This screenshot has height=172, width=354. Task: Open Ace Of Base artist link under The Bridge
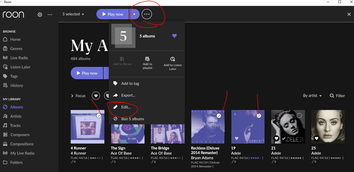coord(161,153)
